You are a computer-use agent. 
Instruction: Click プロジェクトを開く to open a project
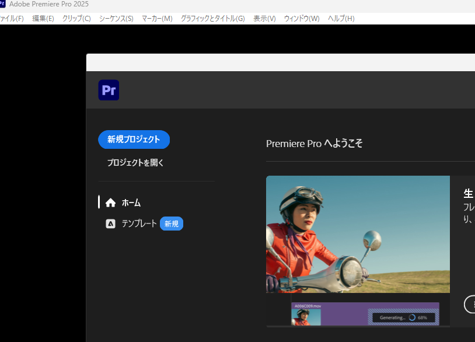[x=135, y=163]
